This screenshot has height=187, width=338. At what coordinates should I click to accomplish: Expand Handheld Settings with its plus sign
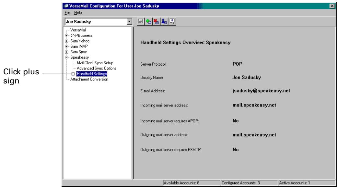click(x=73, y=74)
